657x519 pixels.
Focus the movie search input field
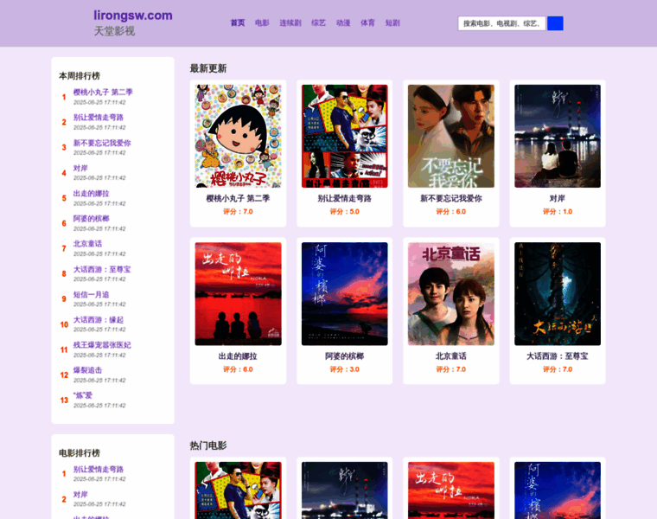(x=501, y=23)
